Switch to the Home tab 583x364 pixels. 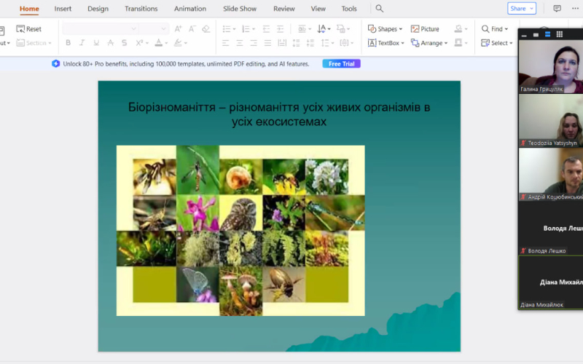pos(29,9)
